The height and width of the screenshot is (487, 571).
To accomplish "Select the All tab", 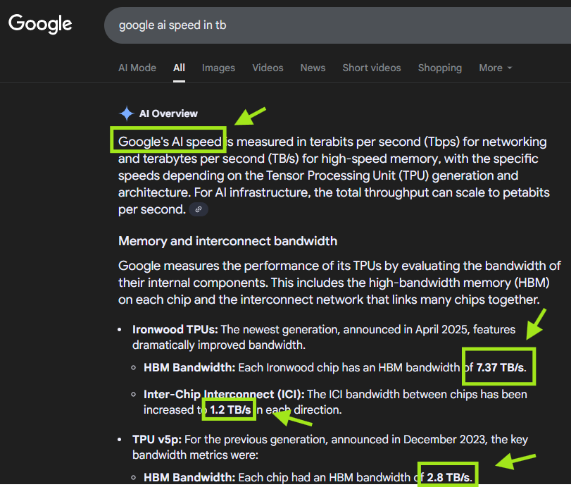I will pyautogui.click(x=179, y=68).
